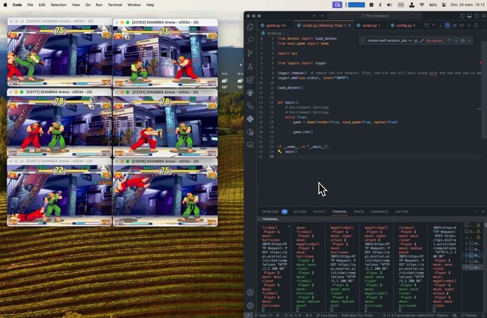487x318 pixels.
Task: Toggle Use Regular Expression in find widget
Action: pyautogui.click(x=422, y=40)
